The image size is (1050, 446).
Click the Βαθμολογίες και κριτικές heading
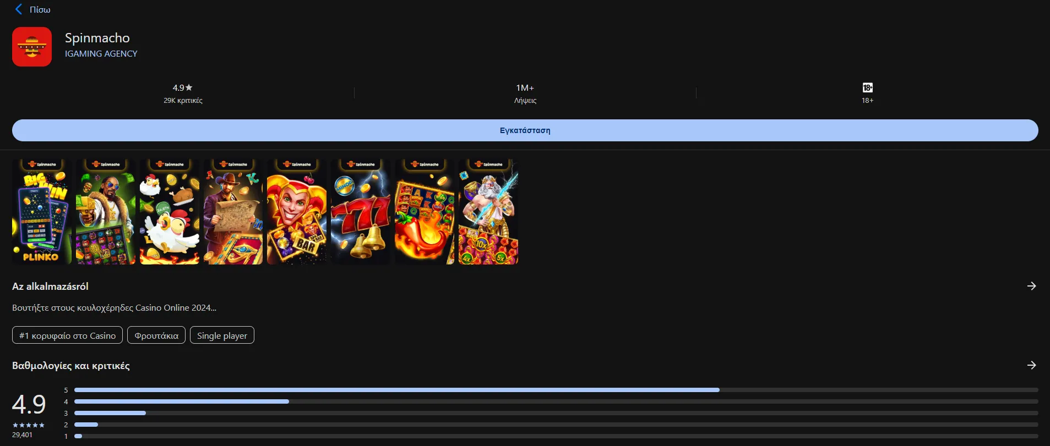71,366
